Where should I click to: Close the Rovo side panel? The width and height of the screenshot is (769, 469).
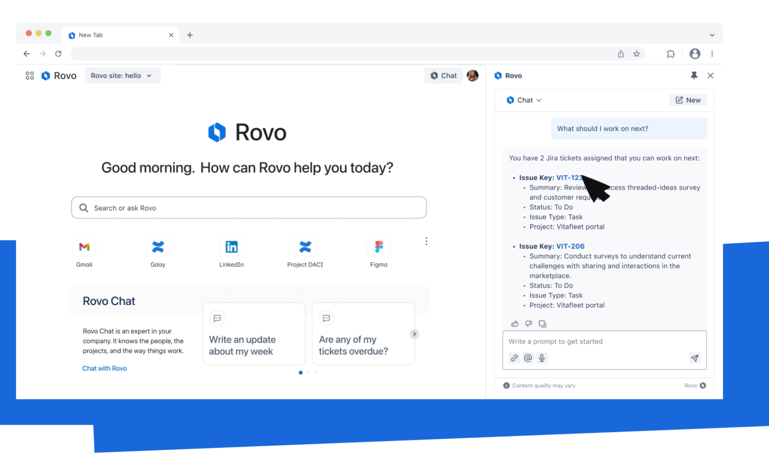click(710, 76)
